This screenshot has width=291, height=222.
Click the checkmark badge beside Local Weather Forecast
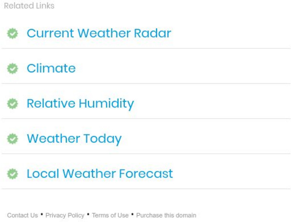pyautogui.click(x=13, y=174)
